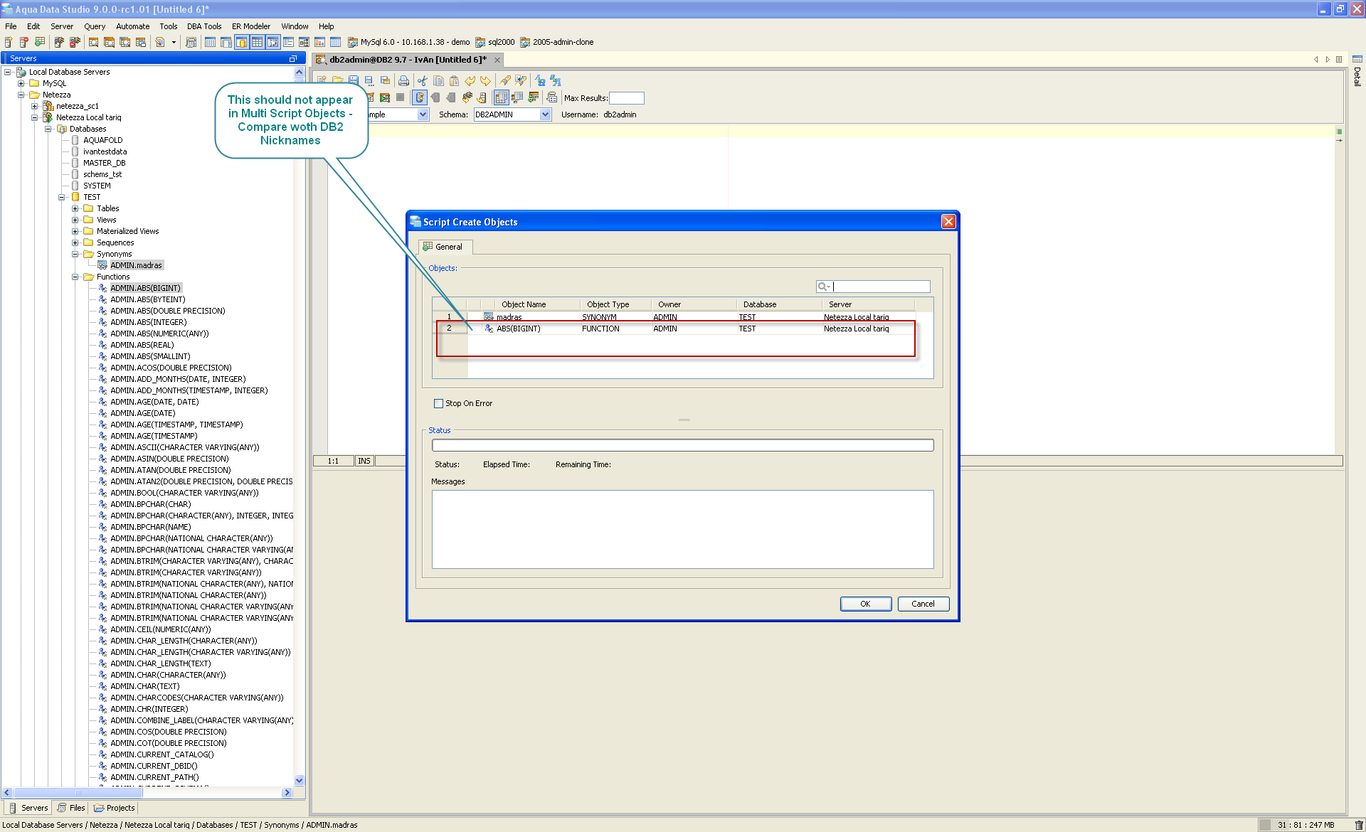Open the sql2000 server shortcut
Viewport: 1366px width, 832px height.
(495, 42)
